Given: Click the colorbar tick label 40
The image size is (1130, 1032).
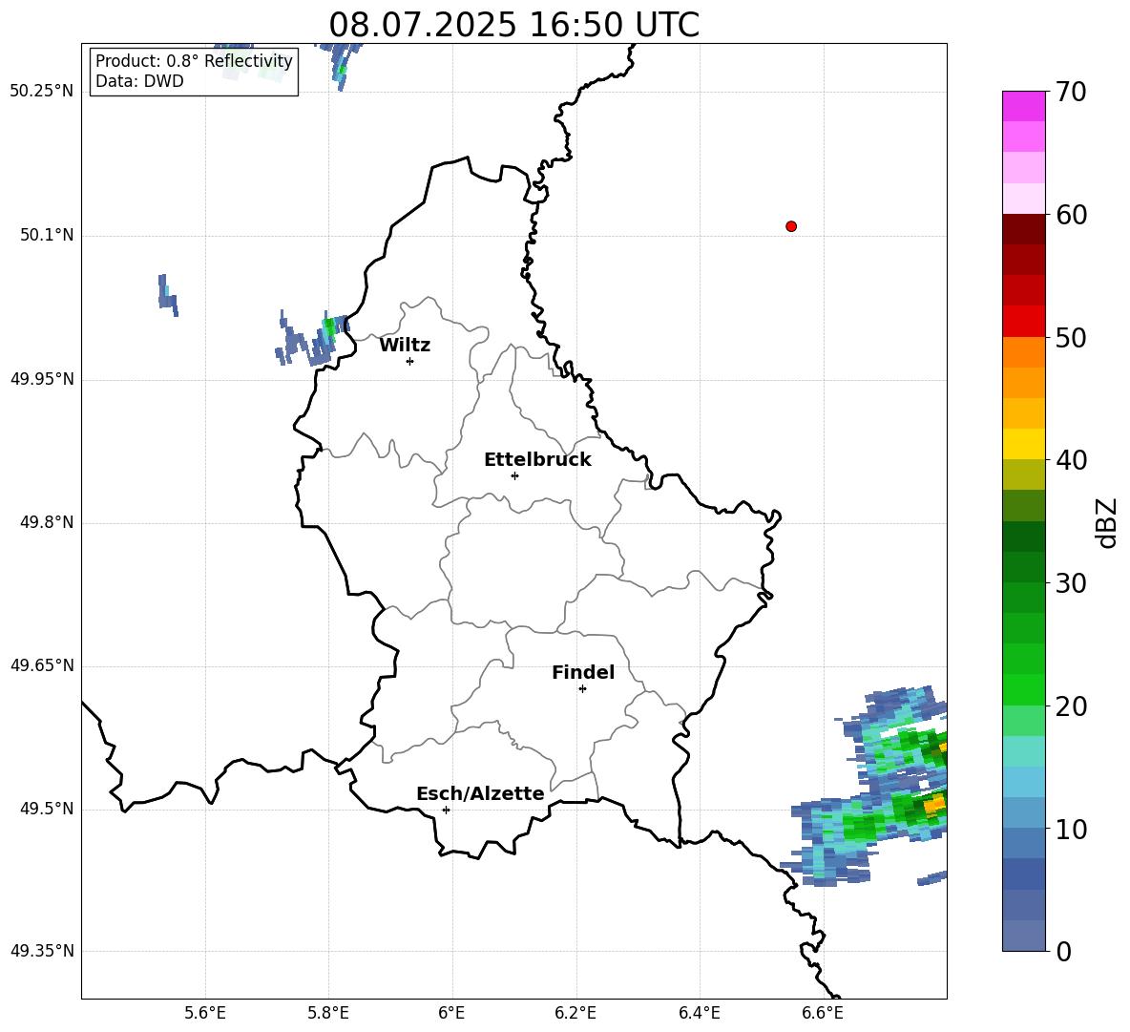Looking at the screenshot, I should click(1071, 460).
